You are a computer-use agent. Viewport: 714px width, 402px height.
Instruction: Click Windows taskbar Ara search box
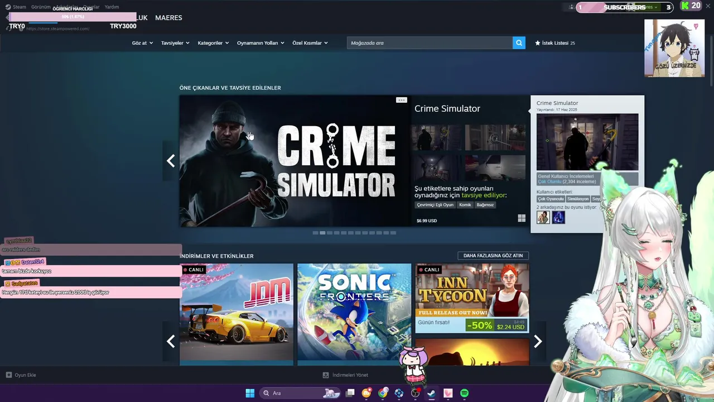[300, 393]
